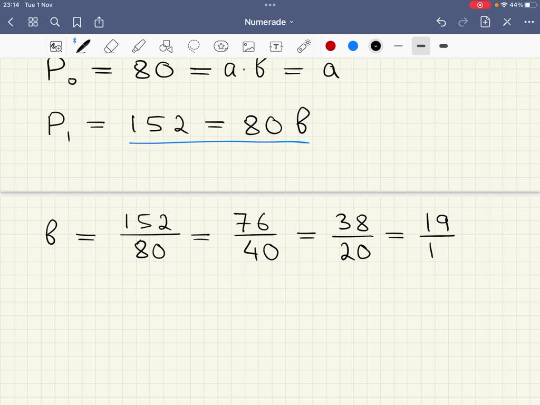
Task: Open the Numerade document title dropdown
Action: pos(269,22)
